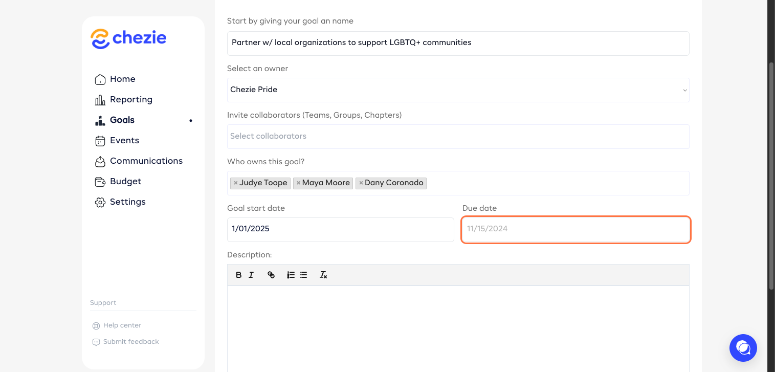
Task: Expand the Select an owner dropdown
Action: [x=458, y=90]
